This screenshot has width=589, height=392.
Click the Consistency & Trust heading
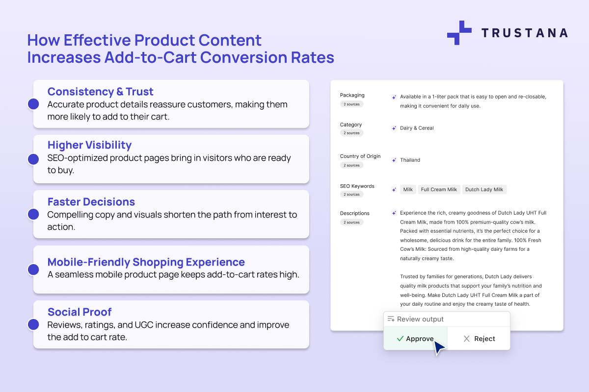tap(101, 92)
